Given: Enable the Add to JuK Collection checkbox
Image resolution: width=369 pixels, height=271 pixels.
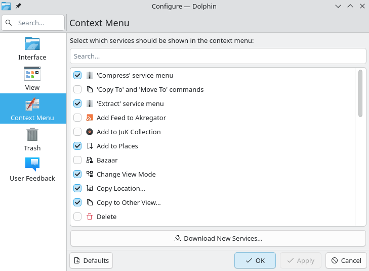Looking at the screenshot, I should pyautogui.click(x=77, y=132).
